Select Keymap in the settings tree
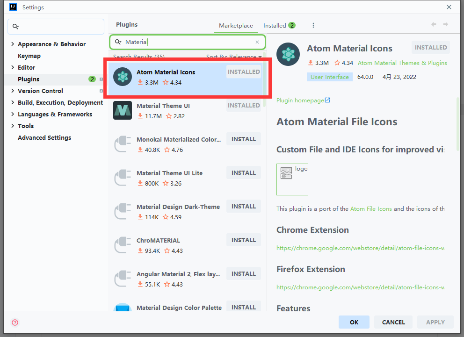 tap(29, 56)
